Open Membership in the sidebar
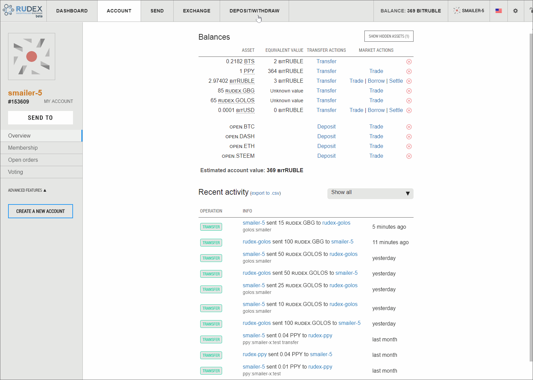The image size is (533, 380). point(41,148)
